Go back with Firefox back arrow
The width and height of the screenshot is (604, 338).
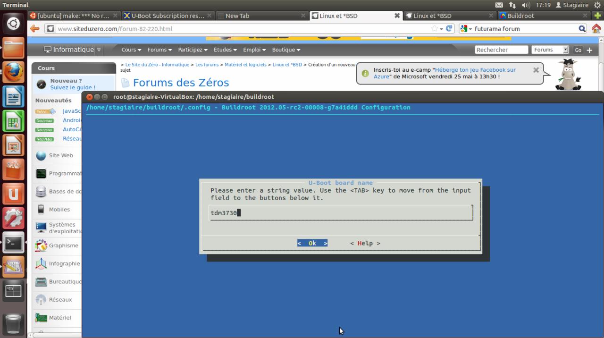[x=35, y=28]
